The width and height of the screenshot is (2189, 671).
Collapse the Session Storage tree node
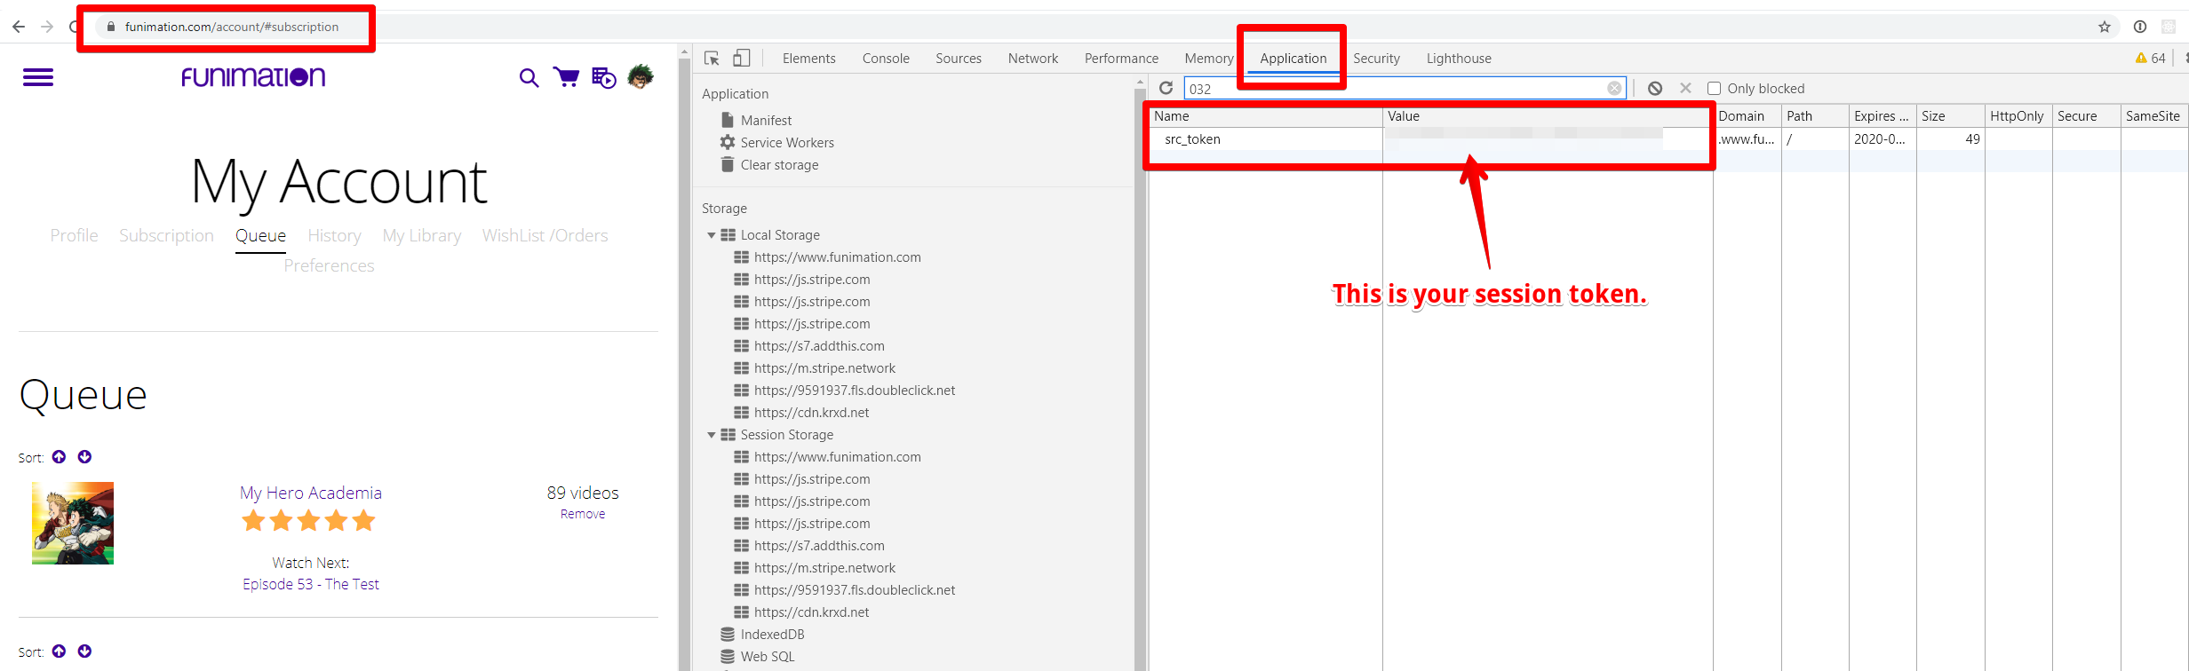(712, 435)
